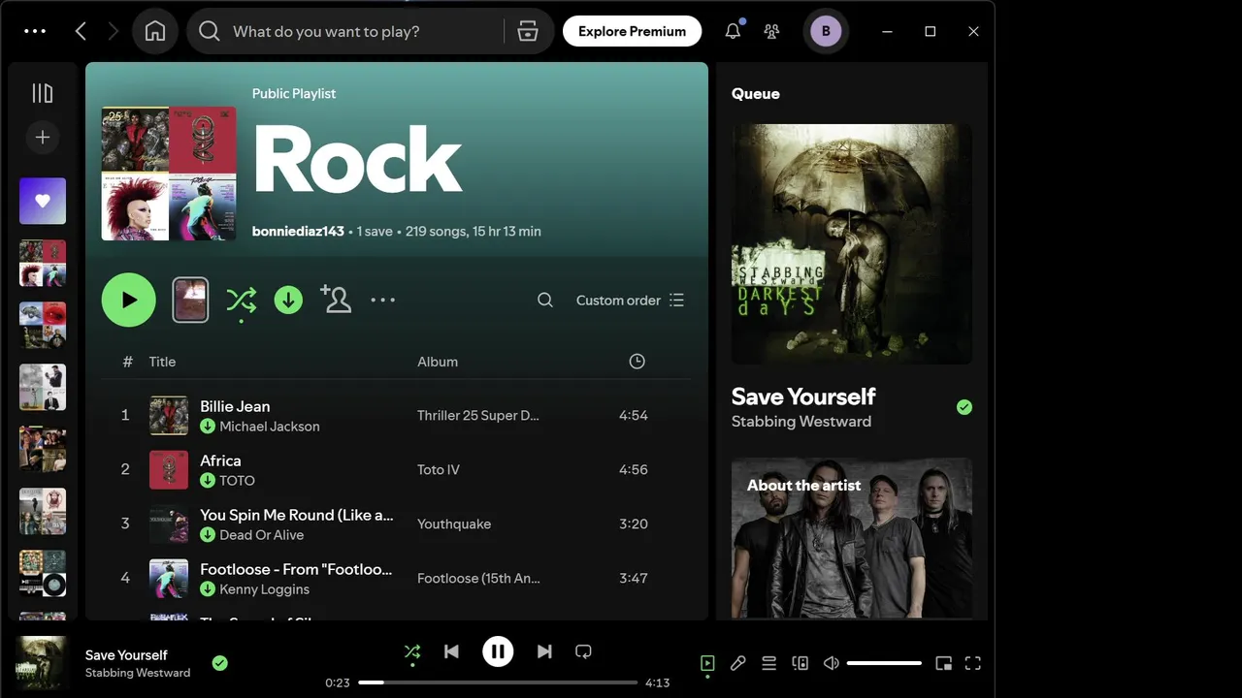Go back with the left arrow
Image resolution: width=1242 pixels, height=698 pixels.
coord(81,31)
